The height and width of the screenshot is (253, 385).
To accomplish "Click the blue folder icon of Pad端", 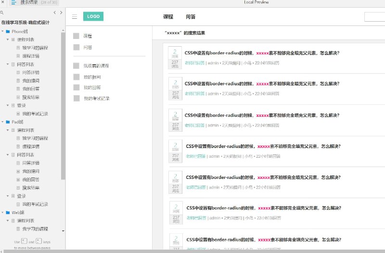I will click(x=8, y=122).
